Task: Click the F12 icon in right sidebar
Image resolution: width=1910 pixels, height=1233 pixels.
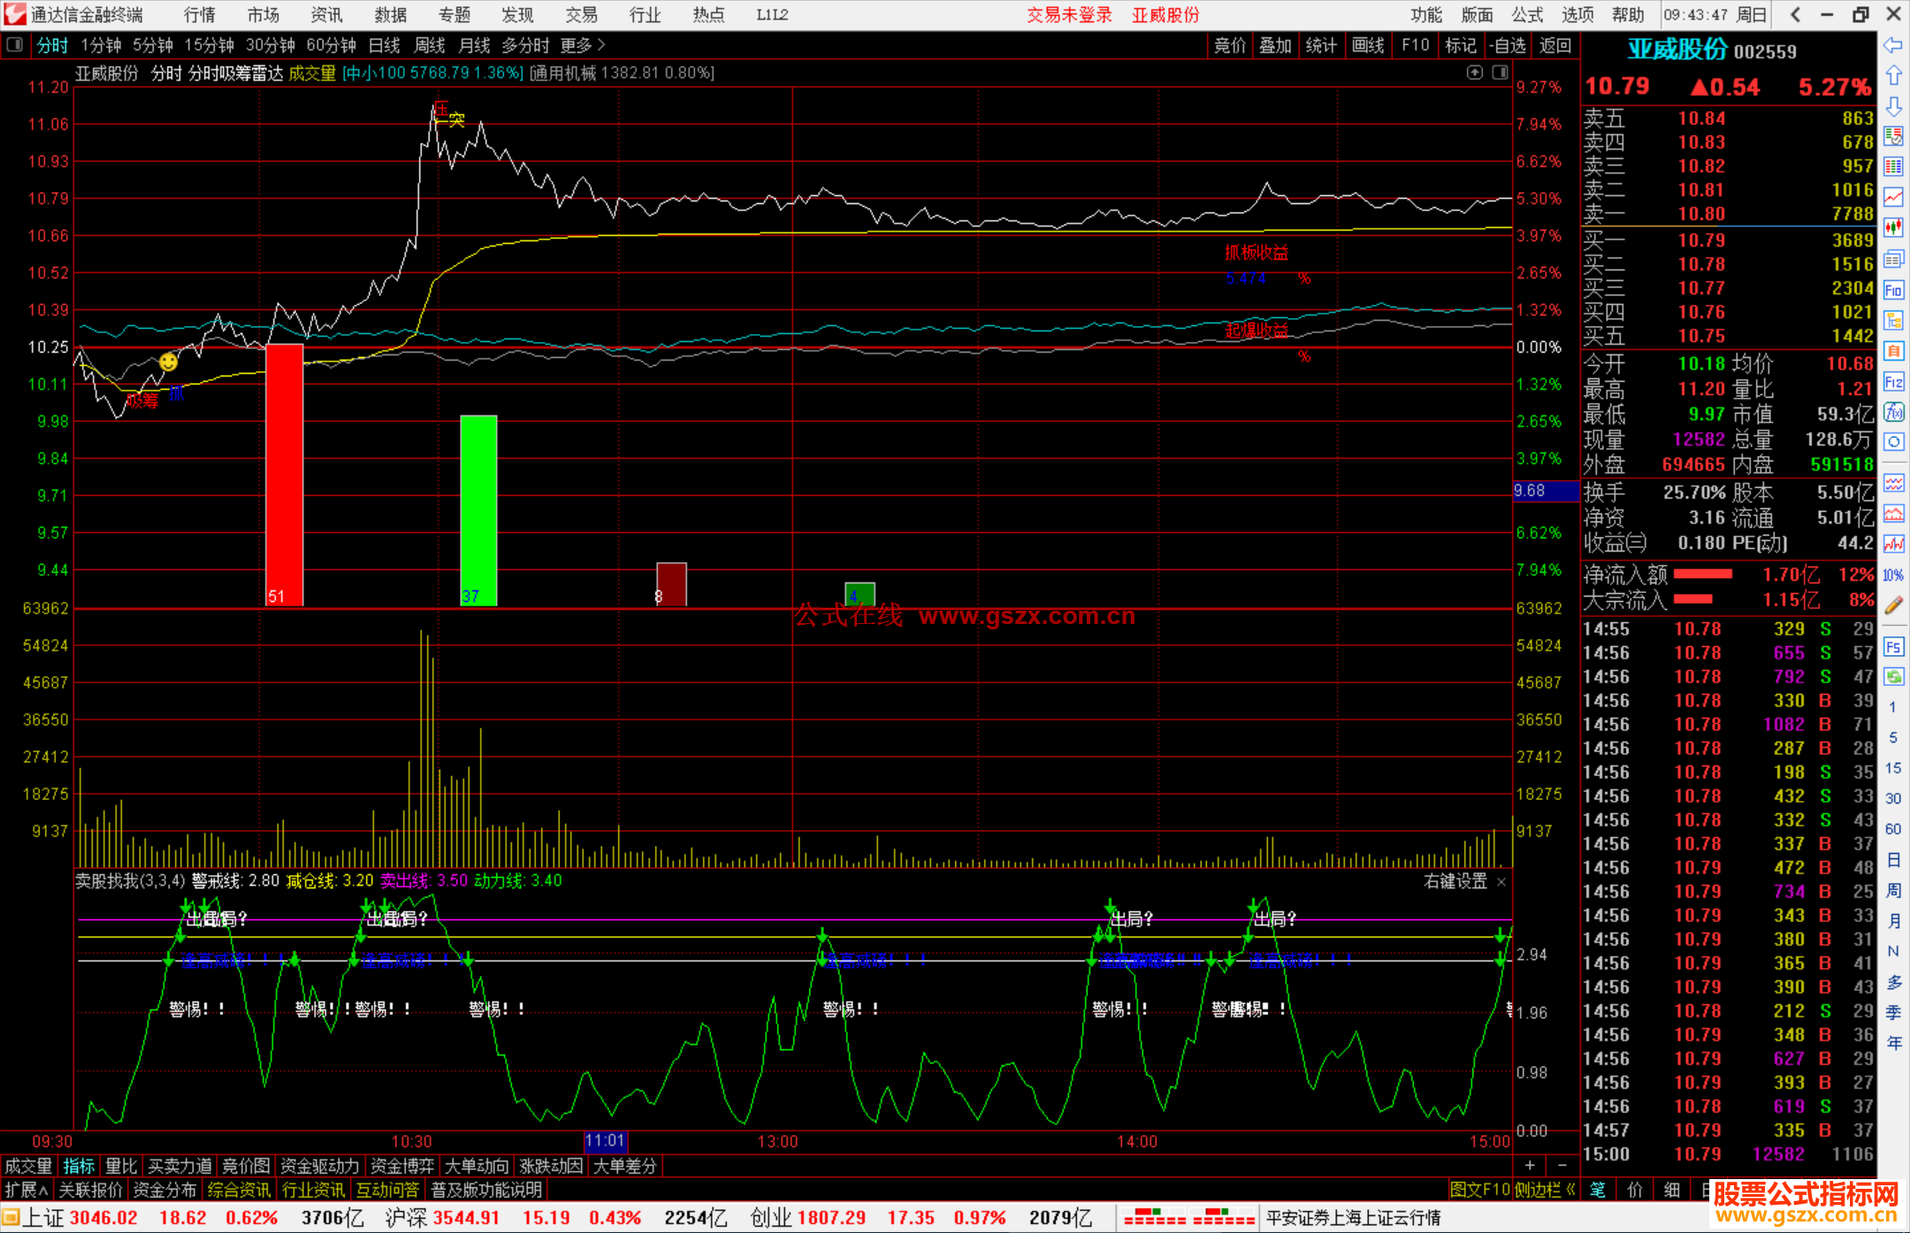Action: click(1893, 382)
